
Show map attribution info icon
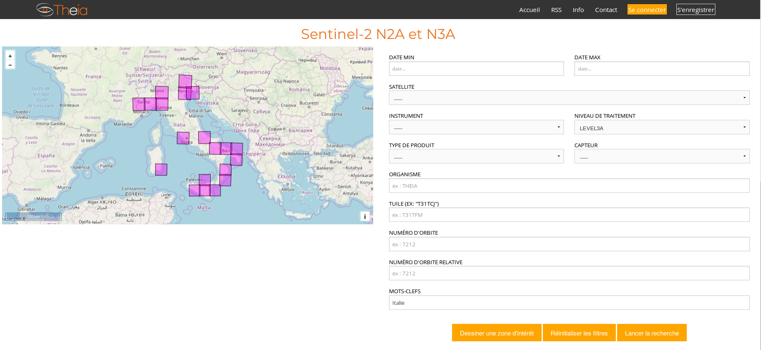click(365, 216)
